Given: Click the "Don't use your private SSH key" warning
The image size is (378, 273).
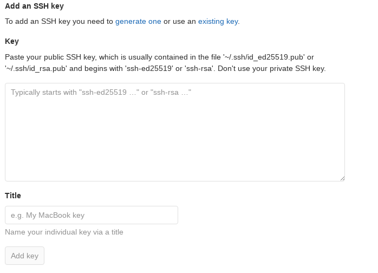Looking at the screenshot, I should (272, 69).
